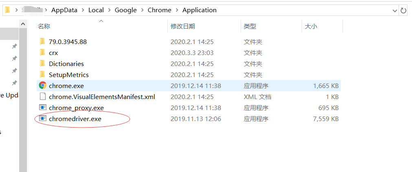Select the SetupMetrics folder name
The image size is (412, 172).
69,75
